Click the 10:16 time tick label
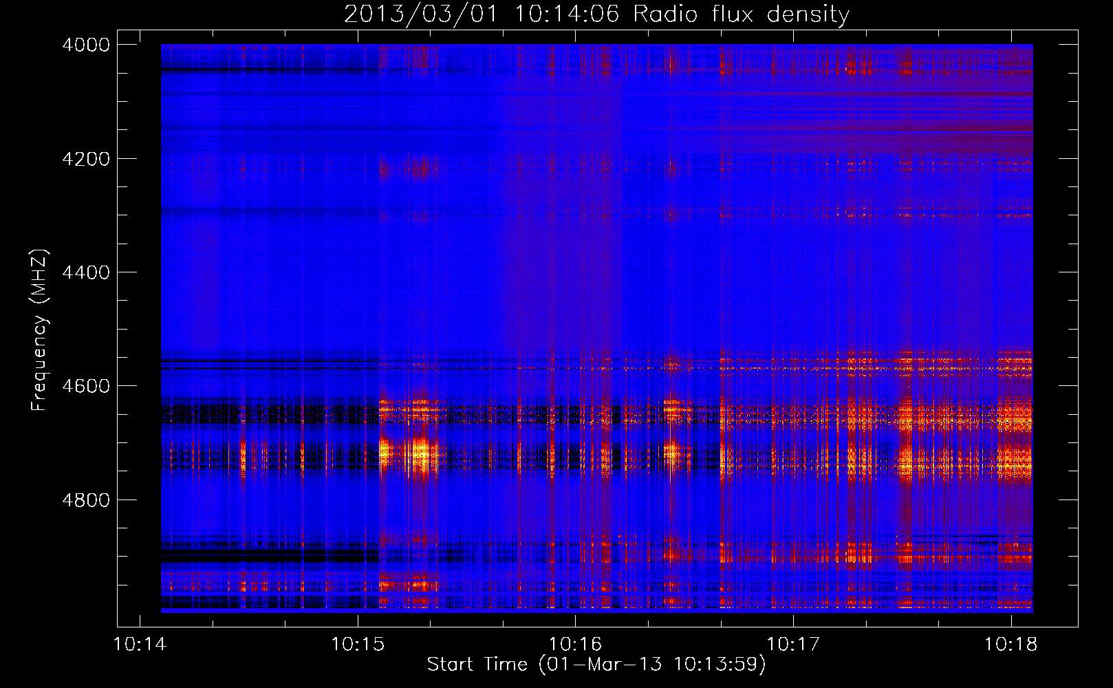Image resolution: width=1113 pixels, height=688 pixels. tap(575, 645)
